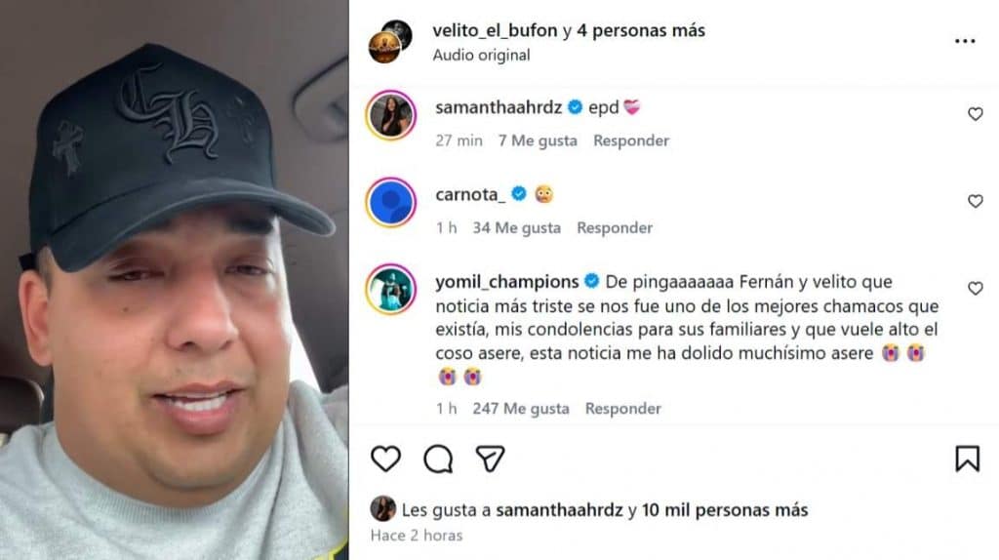Reply to yomil_champions' comment
The height and width of the screenshot is (560, 999).
pyautogui.click(x=622, y=409)
